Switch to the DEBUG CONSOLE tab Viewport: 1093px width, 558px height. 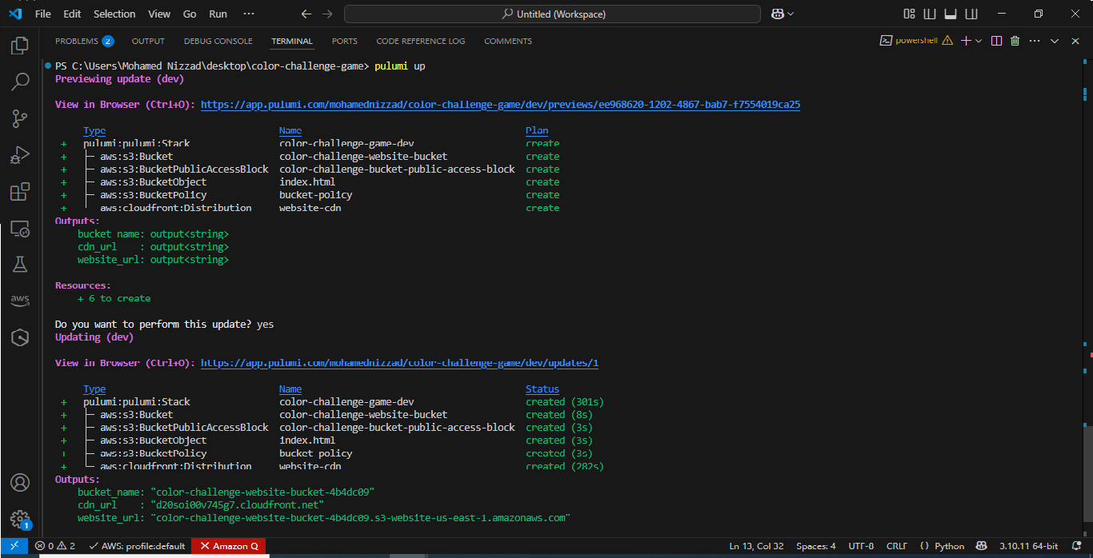[x=218, y=41]
